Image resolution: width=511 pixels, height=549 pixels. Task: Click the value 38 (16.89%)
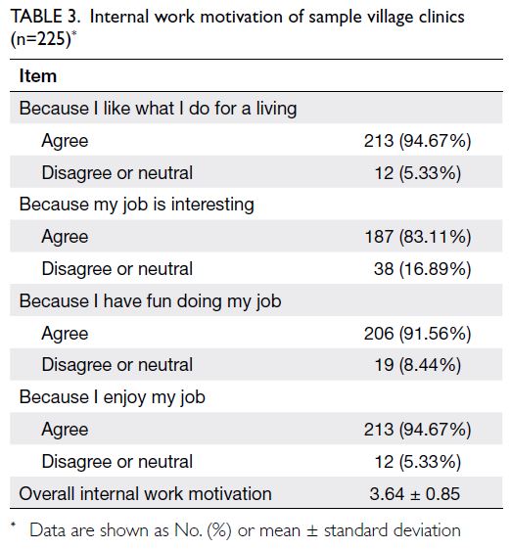(422, 269)
